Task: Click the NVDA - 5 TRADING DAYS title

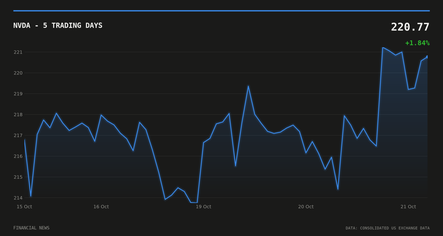Action: (58, 25)
